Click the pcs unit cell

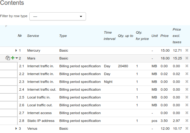coord(154,121)
